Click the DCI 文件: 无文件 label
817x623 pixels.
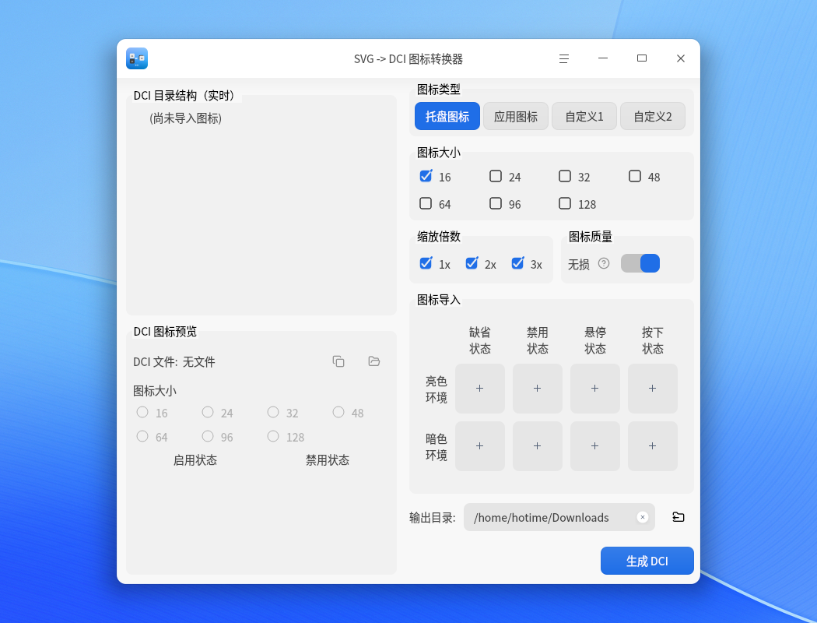click(174, 362)
